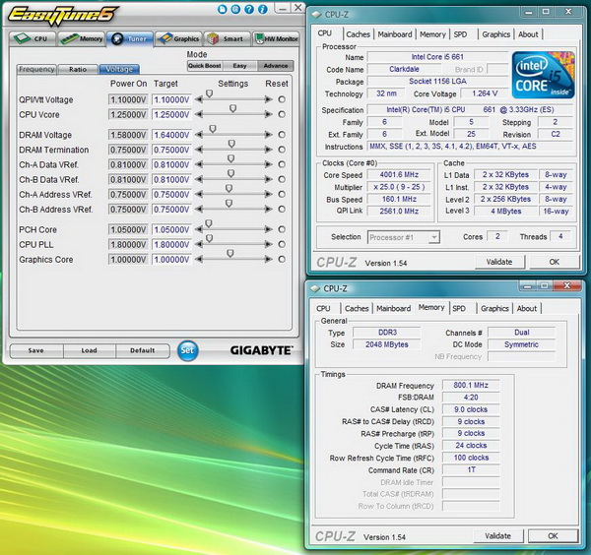
Task: Click DRAM Voltage target field 1.64000V
Action: tap(171, 135)
